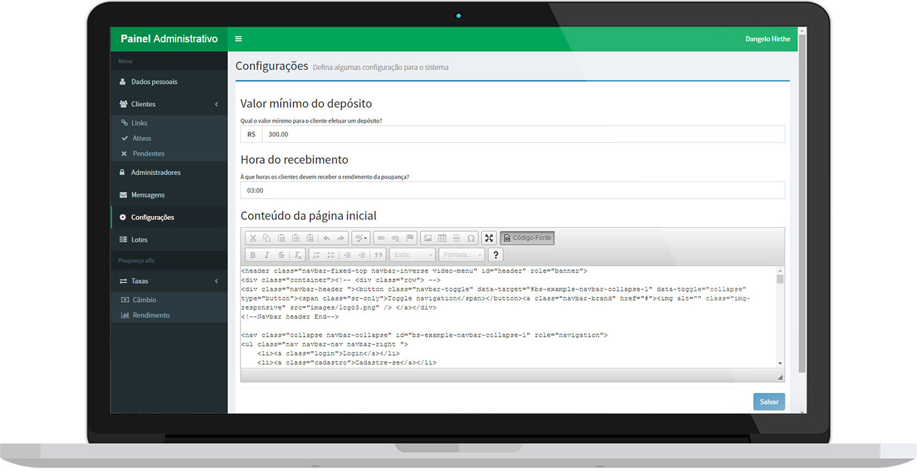Click the Salvar button

pos(769,402)
